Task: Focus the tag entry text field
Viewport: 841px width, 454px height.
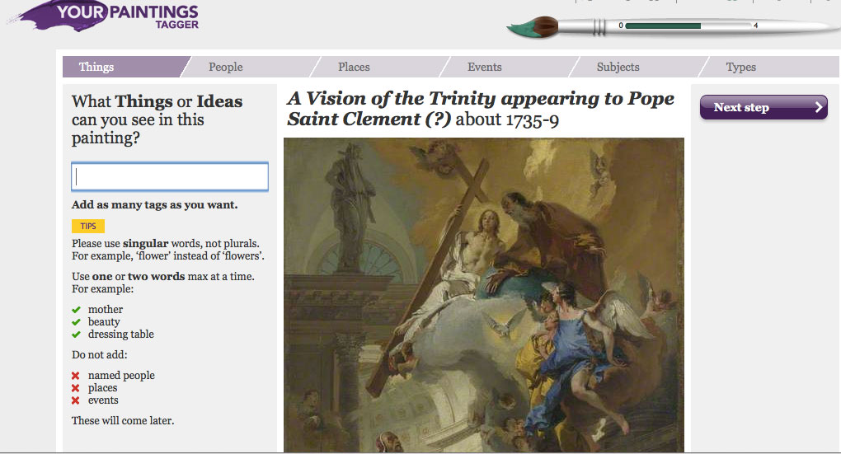Action: click(170, 177)
